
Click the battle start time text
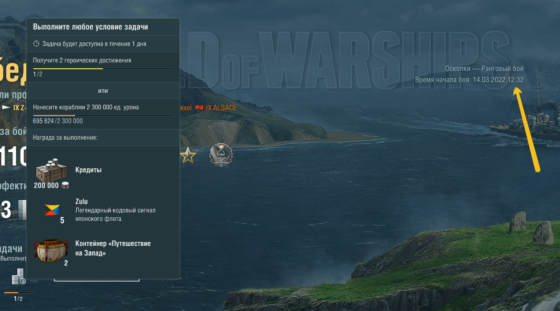pos(469,80)
